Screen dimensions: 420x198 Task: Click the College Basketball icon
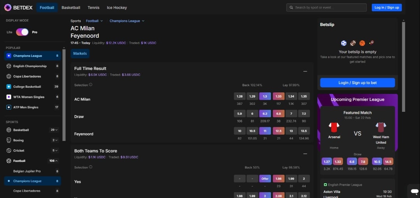point(9,87)
